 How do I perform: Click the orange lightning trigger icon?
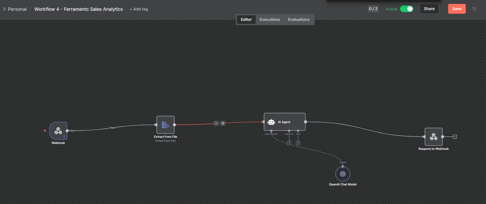tap(45, 131)
